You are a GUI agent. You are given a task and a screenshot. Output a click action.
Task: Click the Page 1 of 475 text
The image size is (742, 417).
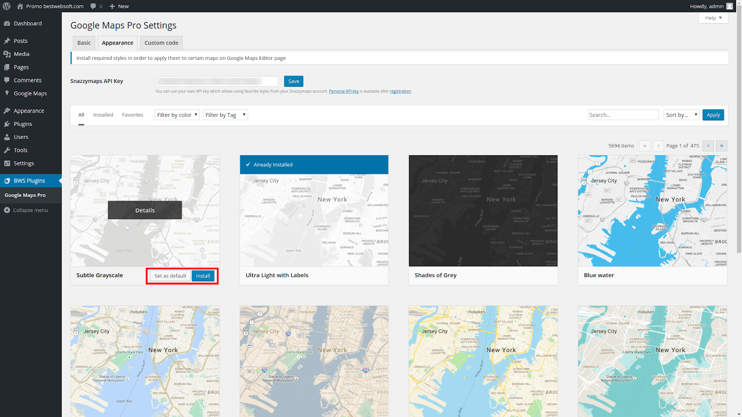[683, 145]
